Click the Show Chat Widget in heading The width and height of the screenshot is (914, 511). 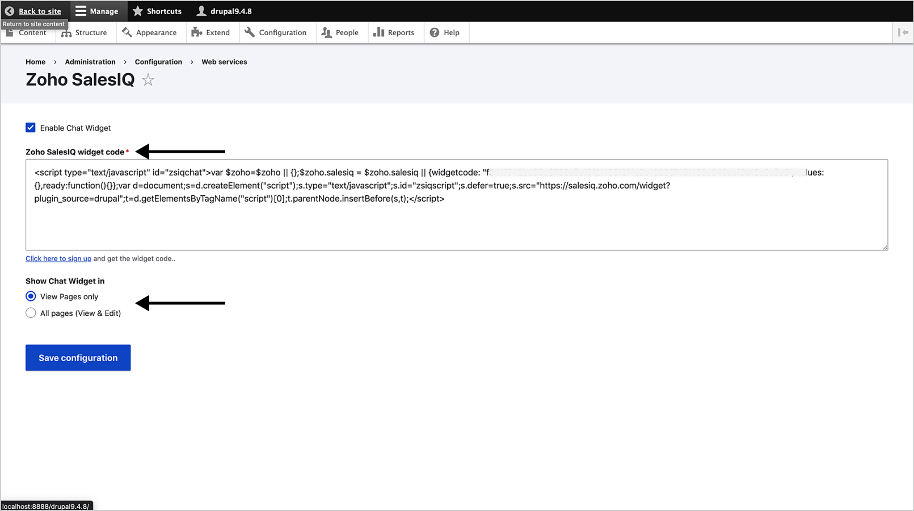65,281
